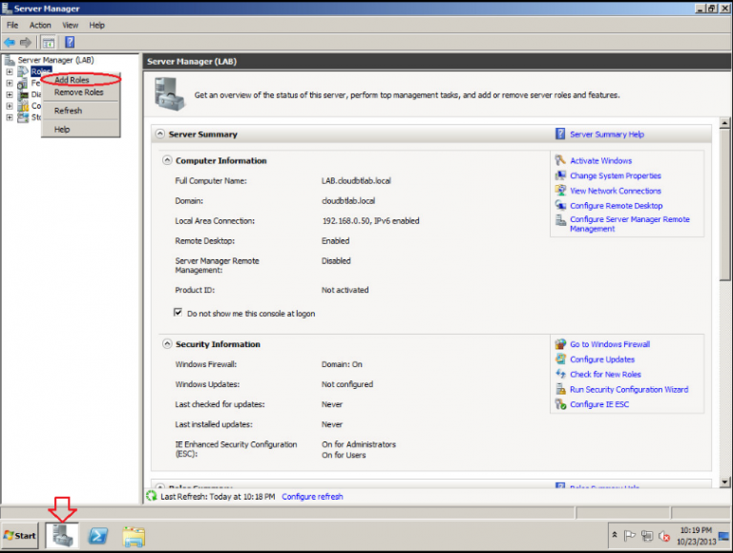This screenshot has width=733, height=553.
Task: Collapse the Computer Information section
Action: coord(167,161)
